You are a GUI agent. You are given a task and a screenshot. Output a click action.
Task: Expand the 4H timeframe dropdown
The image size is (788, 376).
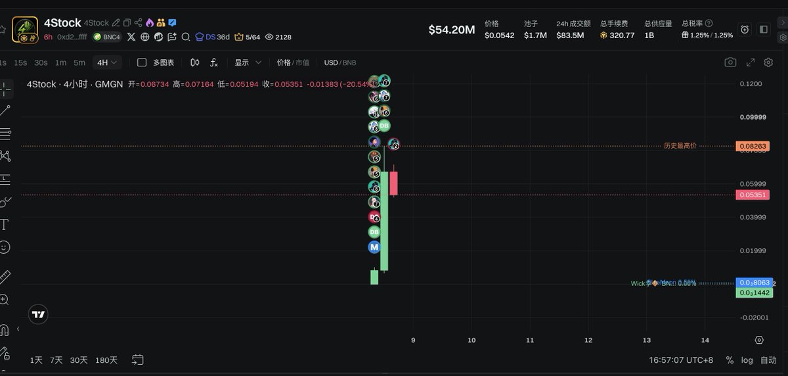(107, 62)
